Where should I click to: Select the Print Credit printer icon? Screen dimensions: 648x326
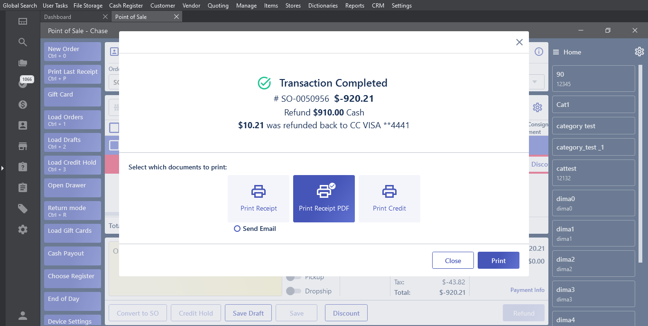click(389, 192)
